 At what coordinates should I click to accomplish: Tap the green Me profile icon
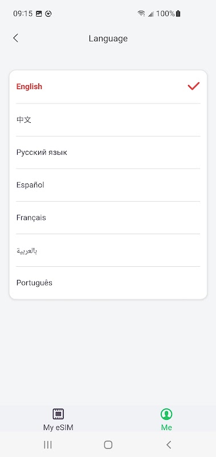pyautogui.click(x=166, y=414)
